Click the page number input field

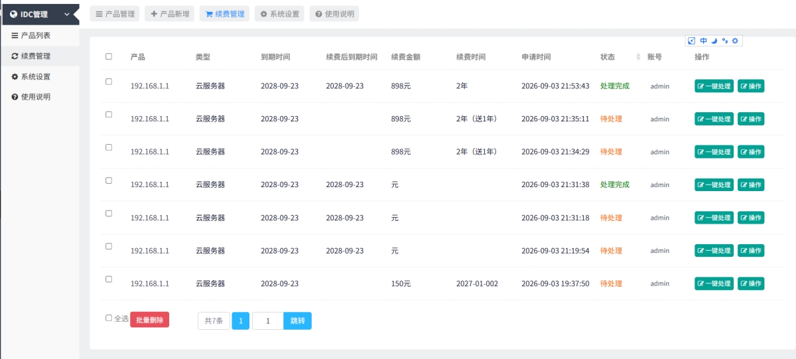coord(268,321)
